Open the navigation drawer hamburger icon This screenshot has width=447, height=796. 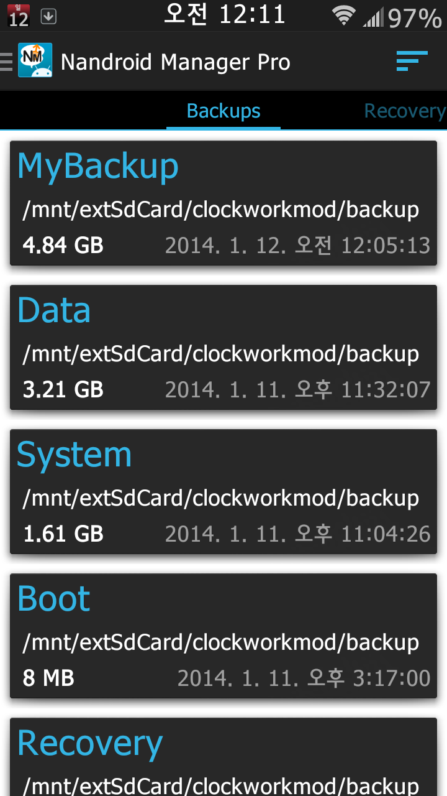(6, 62)
